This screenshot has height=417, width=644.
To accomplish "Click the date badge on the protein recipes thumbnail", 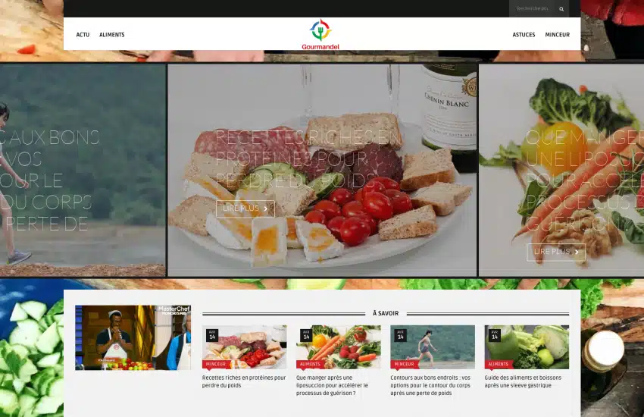I will tap(212, 335).
